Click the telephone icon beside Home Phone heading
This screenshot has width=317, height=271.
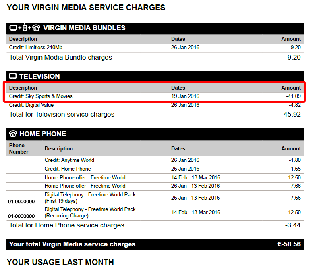point(13,134)
